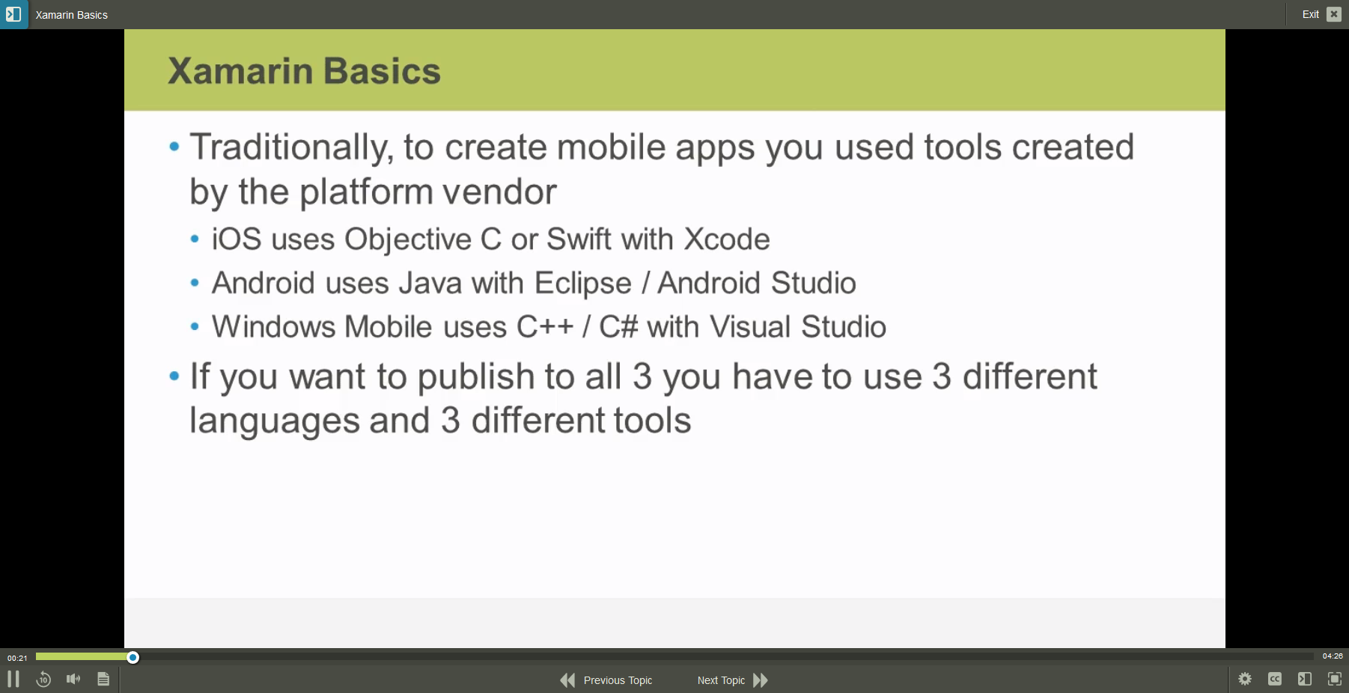Image resolution: width=1349 pixels, height=693 pixels.
Task: Click the previous topic double-arrow icon
Action: point(567,680)
